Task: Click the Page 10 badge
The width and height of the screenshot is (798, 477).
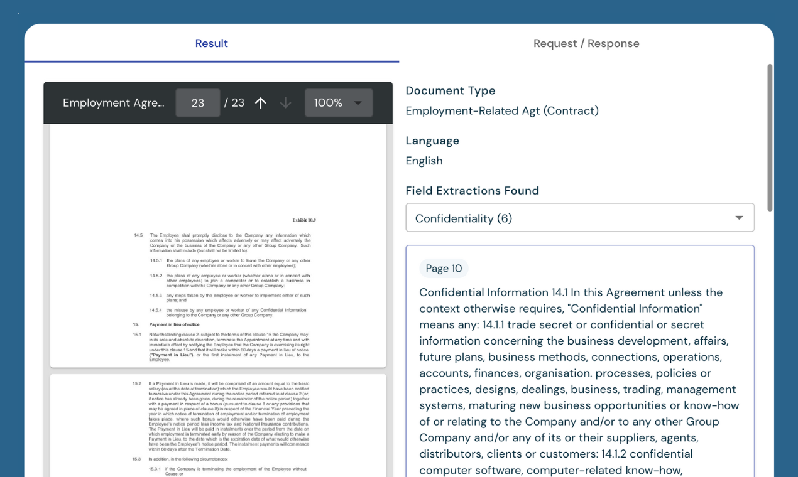Action: [x=444, y=269]
